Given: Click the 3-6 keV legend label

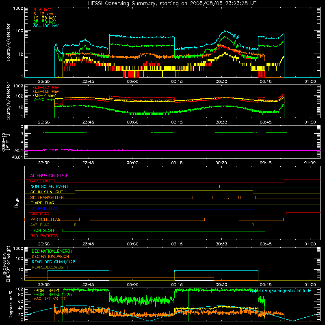Looking at the screenshot, I should [x=42, y=10].
